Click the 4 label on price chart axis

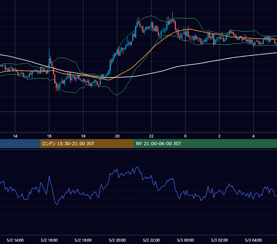253,136
